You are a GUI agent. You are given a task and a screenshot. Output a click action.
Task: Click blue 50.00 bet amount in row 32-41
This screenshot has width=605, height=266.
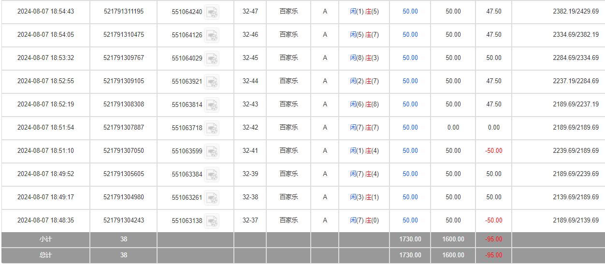(x=410, y=150)
